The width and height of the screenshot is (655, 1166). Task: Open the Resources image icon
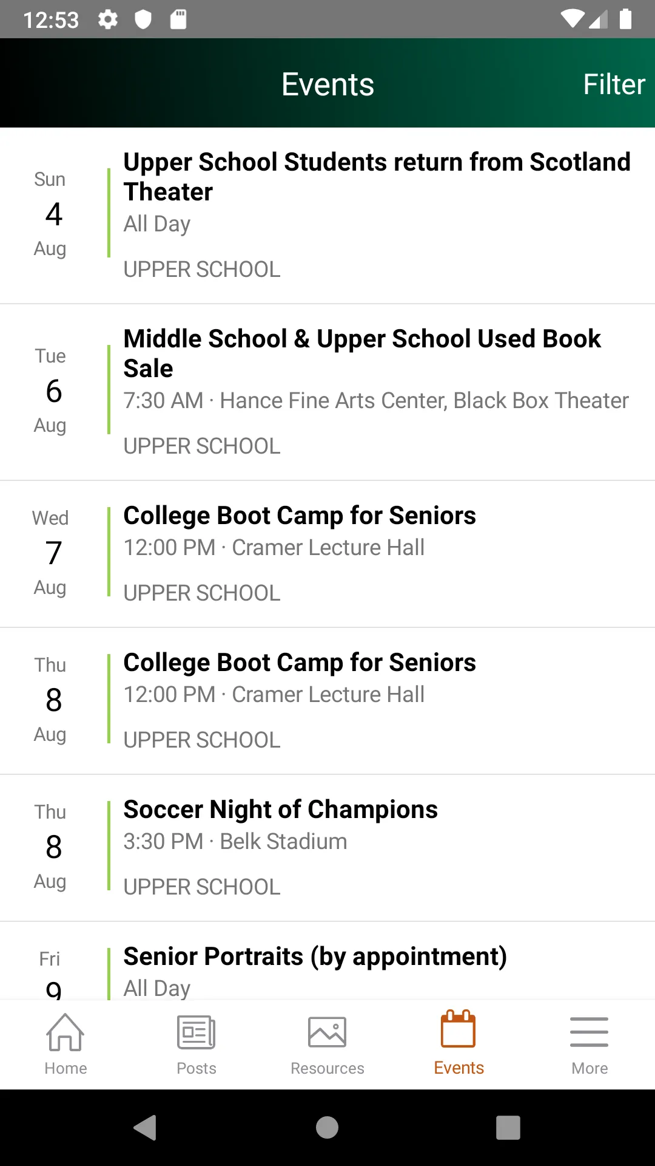point(327,1032)
